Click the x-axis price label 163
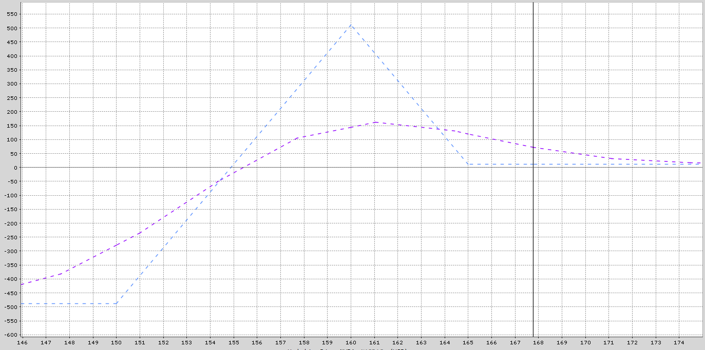The width and height of the screenshot is (705, 350). tap(421, 342)
